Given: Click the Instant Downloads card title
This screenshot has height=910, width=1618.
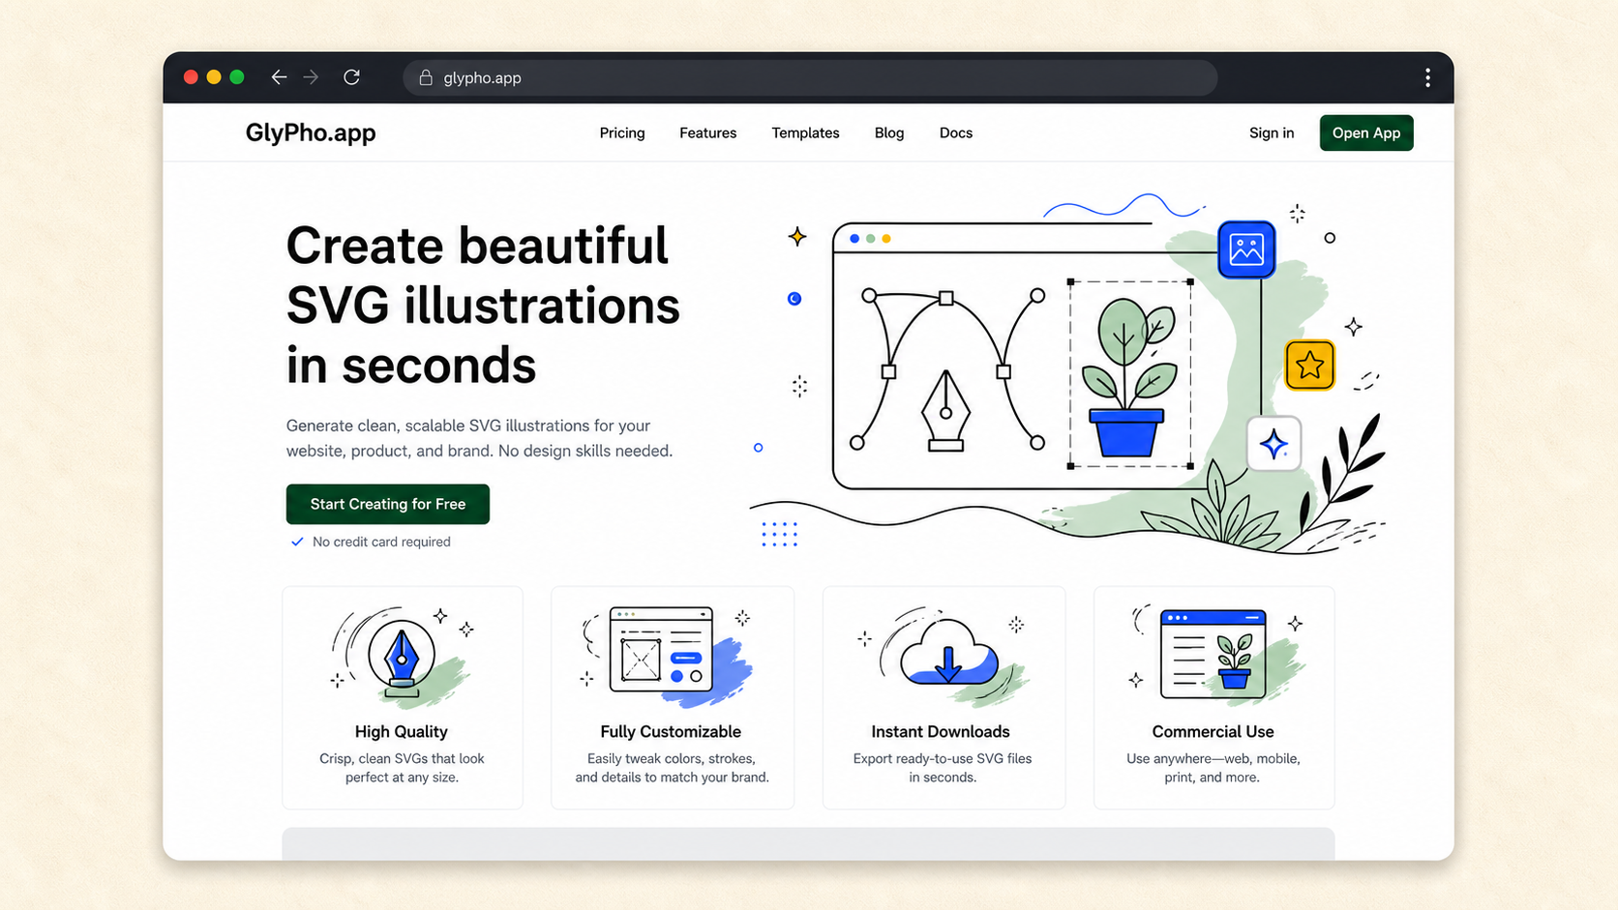Looking at the screenshot, I should 941,732.
